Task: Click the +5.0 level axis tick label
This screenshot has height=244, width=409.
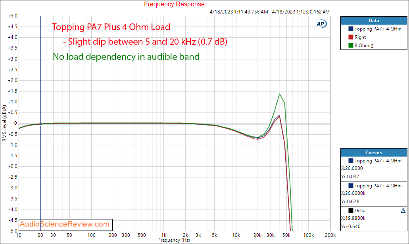Action: point(13,16)
